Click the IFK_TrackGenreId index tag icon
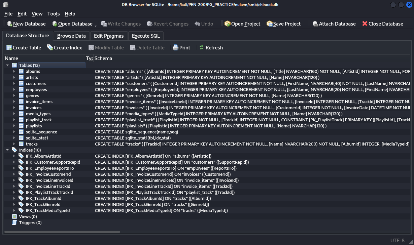The height and width of the screenshot is (245, 414). pos(21,204)
